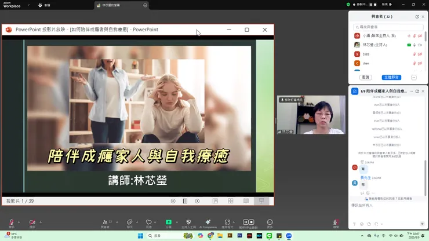Expand the participants options arrow
Viewport: 429px width, 241px height.
(117, 222)
